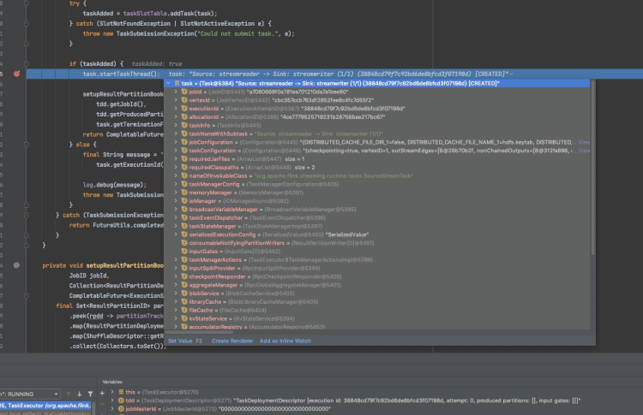The width and height of the screenshot is (643, 415).
Task: Open inline debug value dropdown arrow after [CREATED]
Action: (511, 74)
